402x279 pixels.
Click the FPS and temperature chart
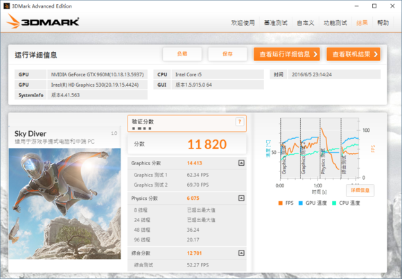(320, 149)
